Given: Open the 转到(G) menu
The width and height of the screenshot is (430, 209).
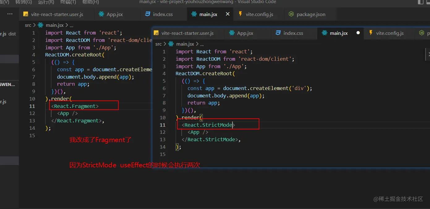Looking at the screenshot, I should click(x=23, y=2).
